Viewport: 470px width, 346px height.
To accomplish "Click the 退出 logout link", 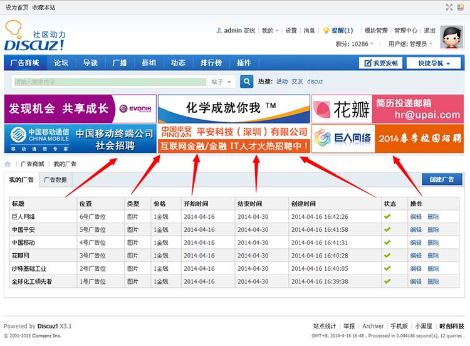I will (x=429, y=31).
